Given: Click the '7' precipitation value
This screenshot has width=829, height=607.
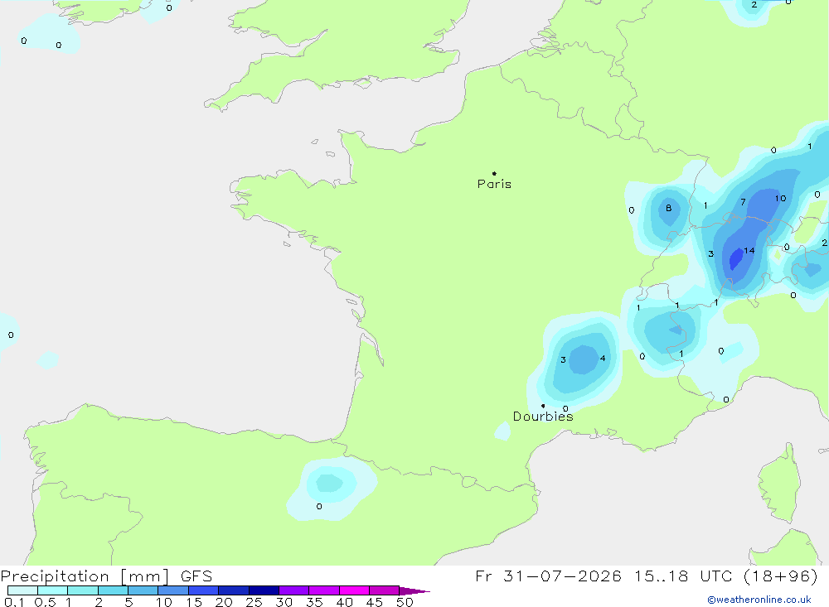Looking at the screenshot, I should (x=744, y=202).
